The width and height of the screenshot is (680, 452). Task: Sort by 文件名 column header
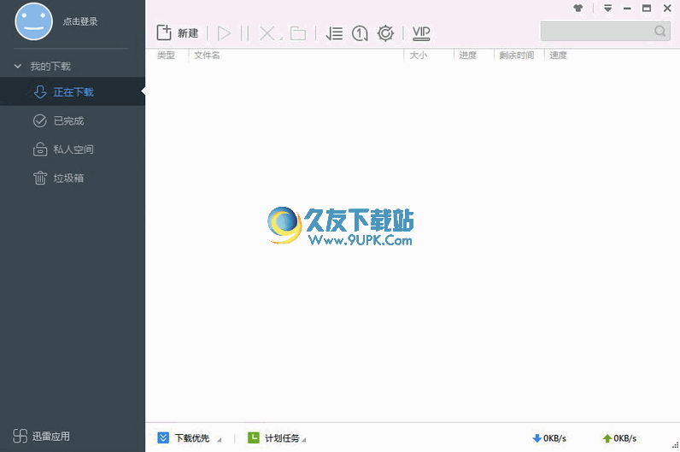click(207, 55)
